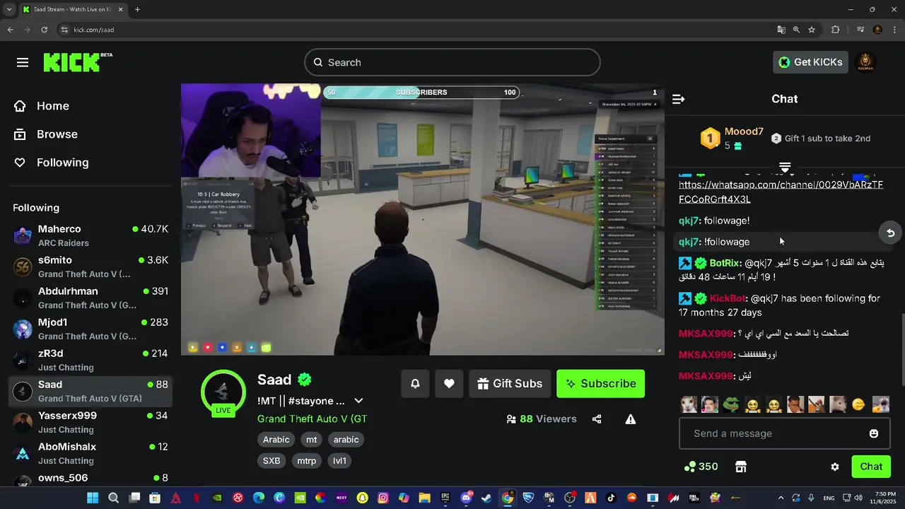Image resolution: width=905 pixels, height=509 pixels.
Task: Show hidden system tray icons
Action: click(781, 498)
